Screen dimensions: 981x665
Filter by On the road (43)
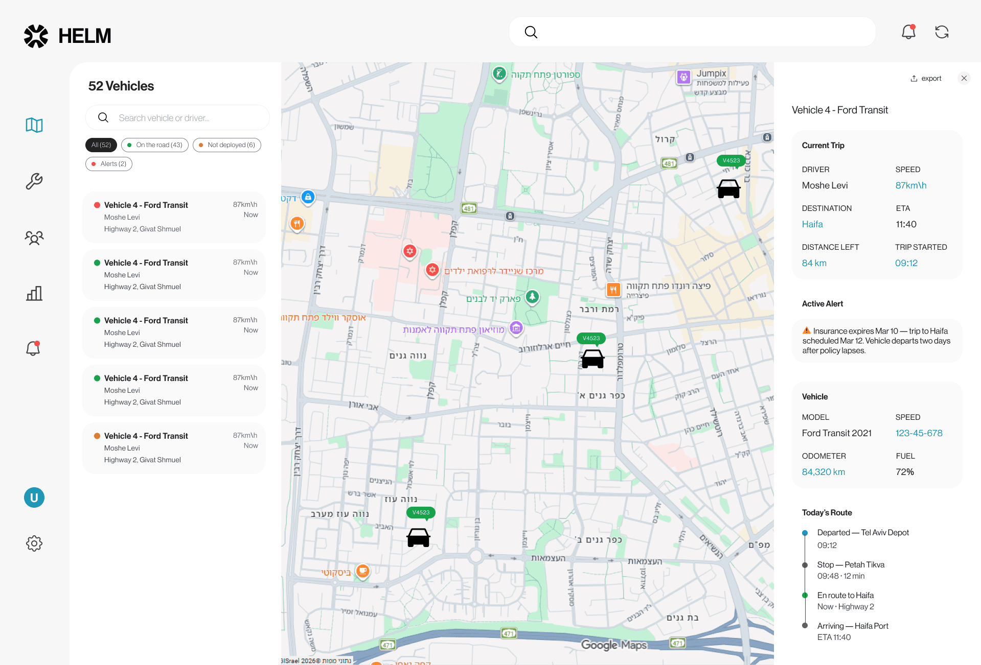pyautogui.click(x=155, y=145)
